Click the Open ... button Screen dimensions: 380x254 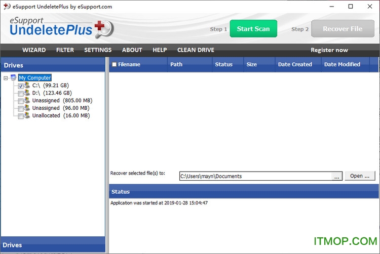point(360,176)
